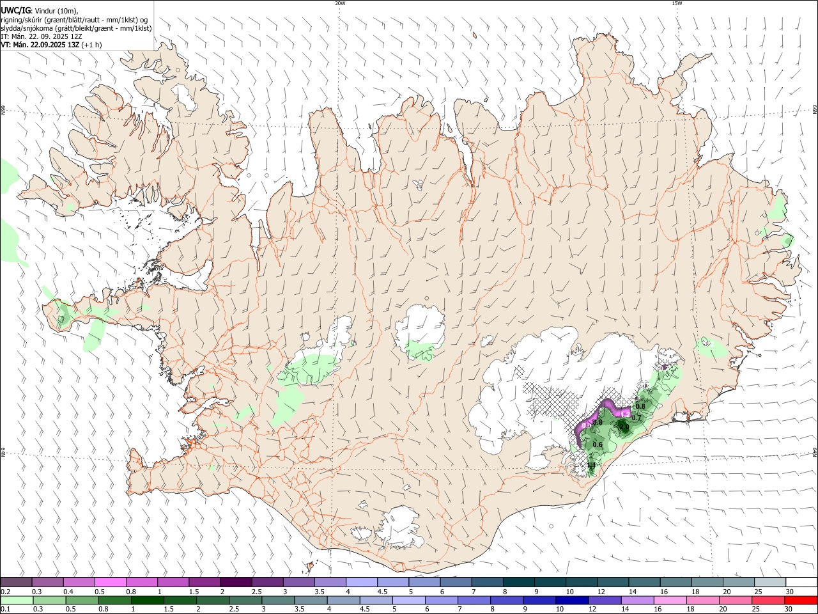Select the deep navy blue rain legend swatch
The width and height of the screenshot is (818, 614).
(572, 601)
